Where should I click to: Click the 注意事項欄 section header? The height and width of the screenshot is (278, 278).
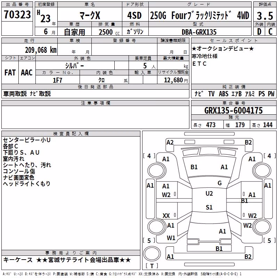[x=96, y=103]
